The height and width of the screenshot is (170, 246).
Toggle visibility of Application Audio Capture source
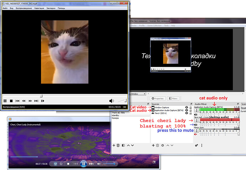(x=186, y=110)
